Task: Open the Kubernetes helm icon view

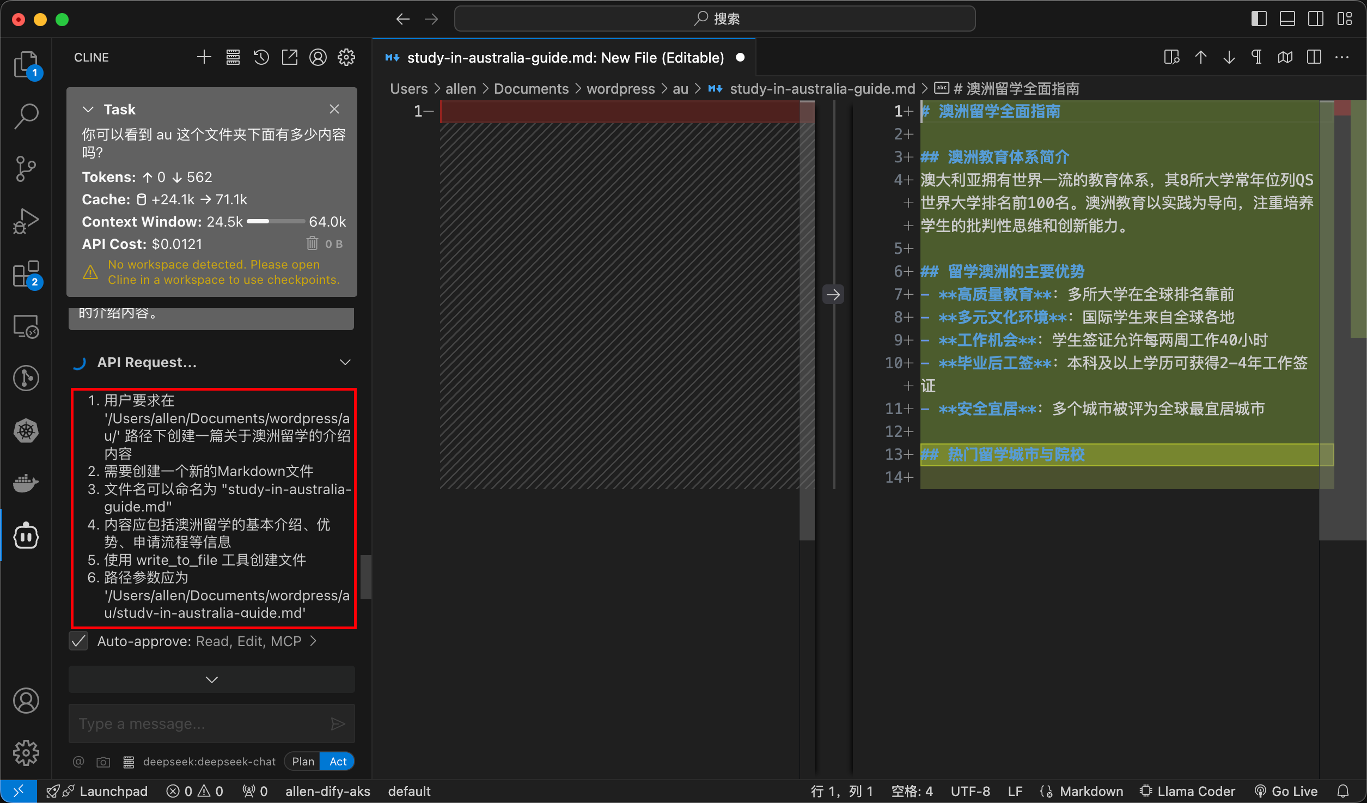Action: (x=26, y=431)
